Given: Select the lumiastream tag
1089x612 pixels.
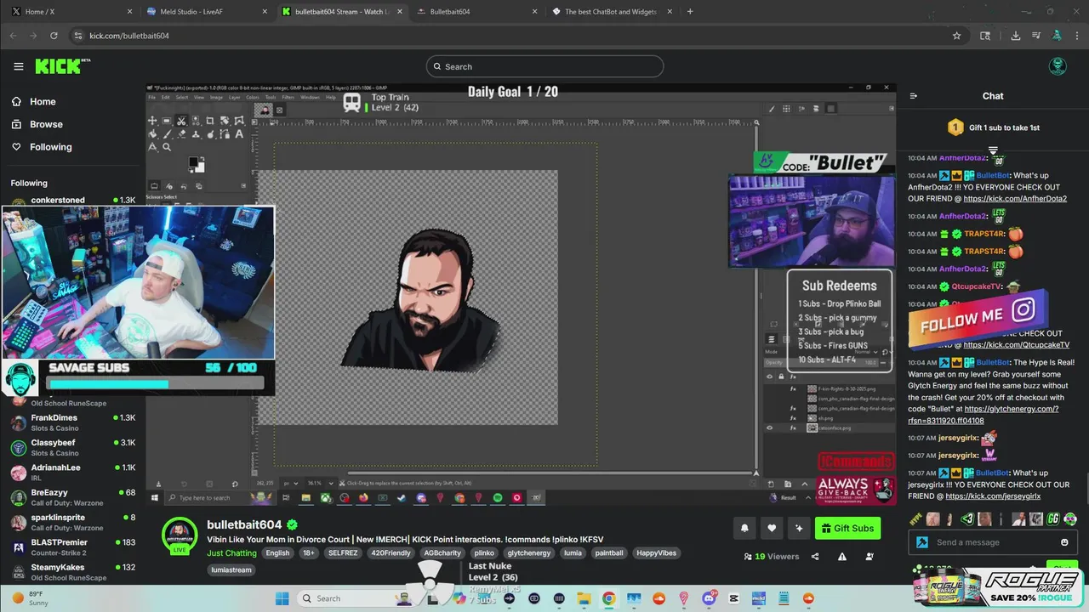Looking at the screenshot, I should coord(231,569).
